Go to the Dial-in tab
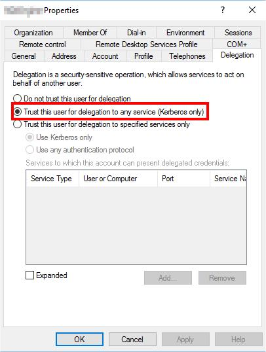 [x=136, y=33]
